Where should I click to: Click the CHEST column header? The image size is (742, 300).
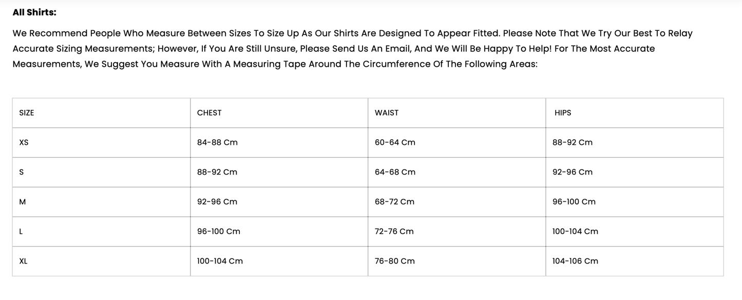(x=210, y=113)
